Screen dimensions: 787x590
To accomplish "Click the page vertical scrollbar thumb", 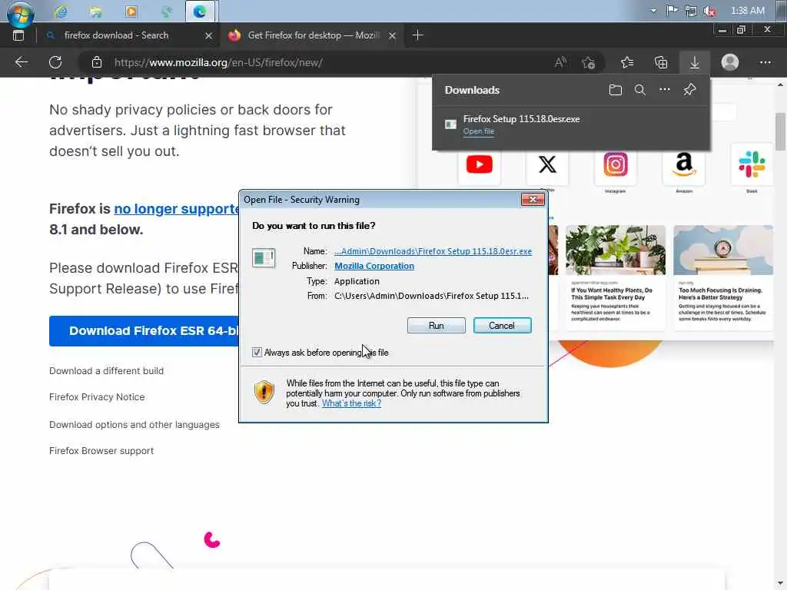I will pyautogui.click(x=780, y=132).
